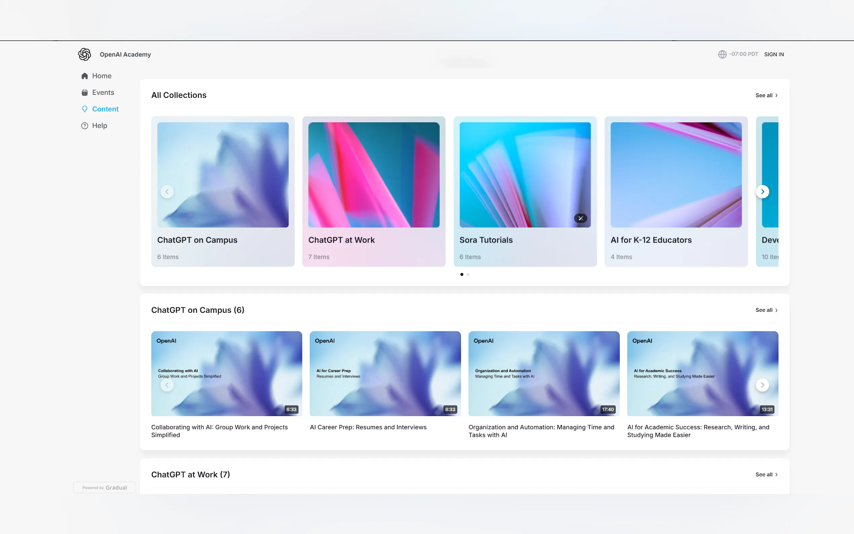Open the Help sidebar item
Screen dimensions: 854x534
pos(99,126)
